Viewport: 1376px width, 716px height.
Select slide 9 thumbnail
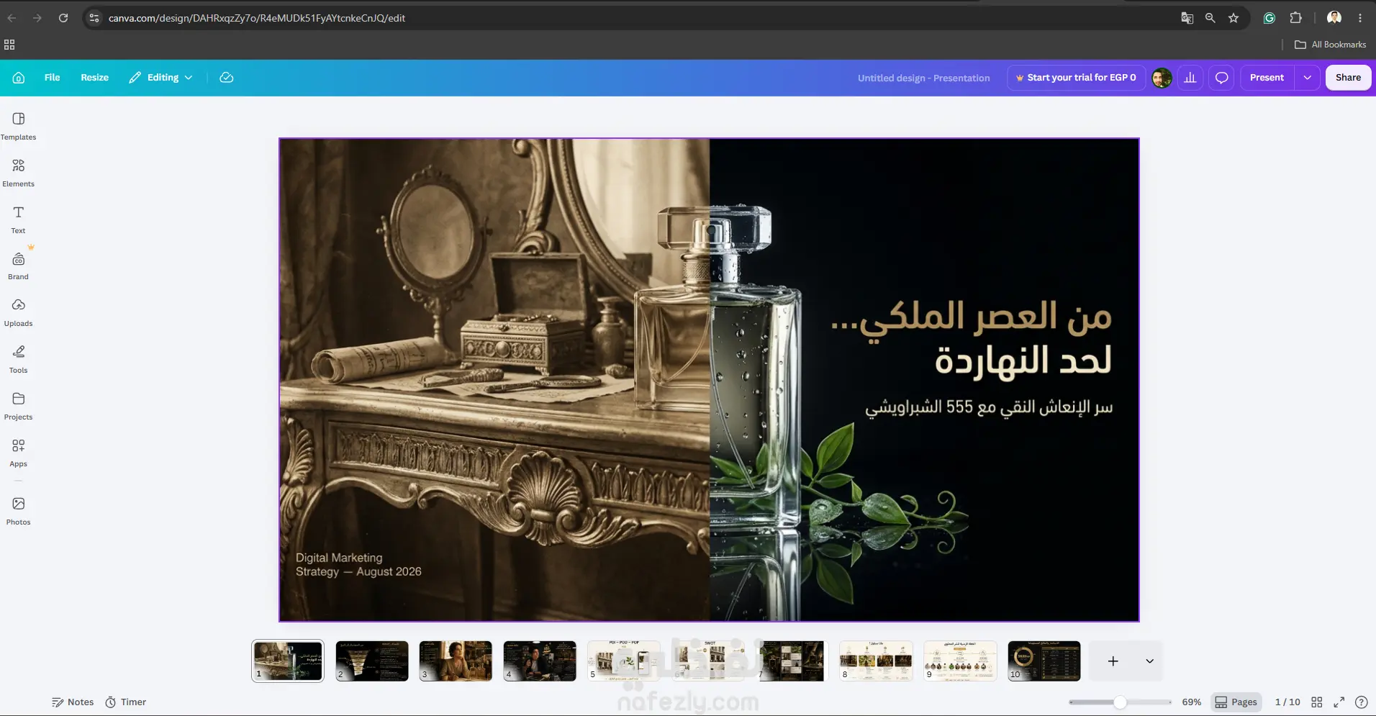pyautogui.click(x=960, y=661)
